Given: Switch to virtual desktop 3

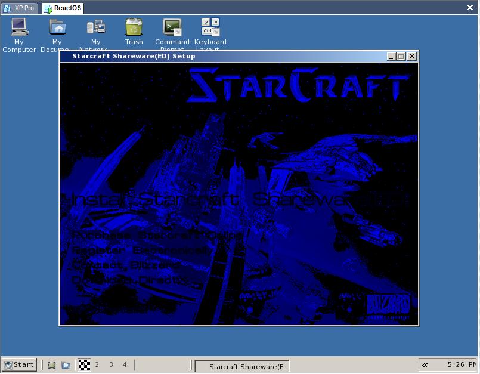Looking at the screenshot, I should (111, 365).
